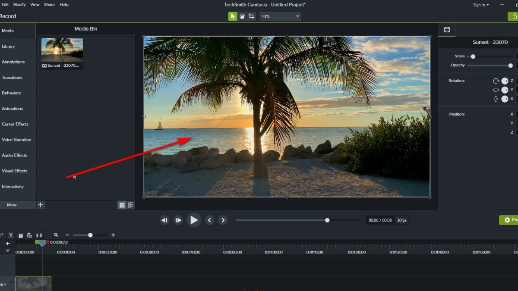
Task: Open the Interactivity tab
Action: tap(18, 187)
